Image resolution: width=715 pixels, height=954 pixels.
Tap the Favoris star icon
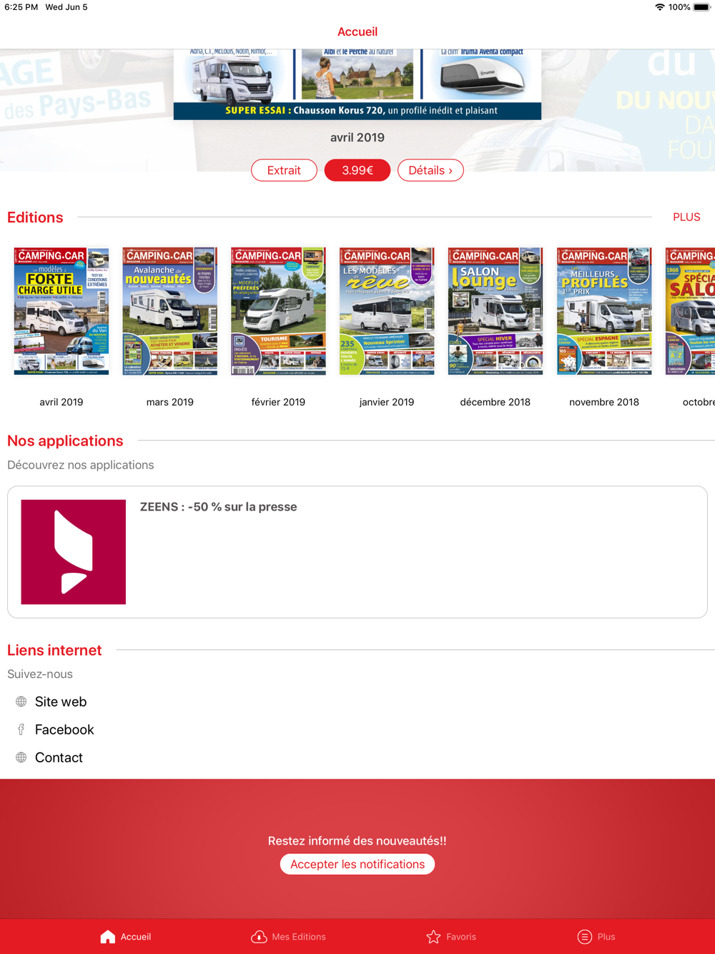(433, 937)
